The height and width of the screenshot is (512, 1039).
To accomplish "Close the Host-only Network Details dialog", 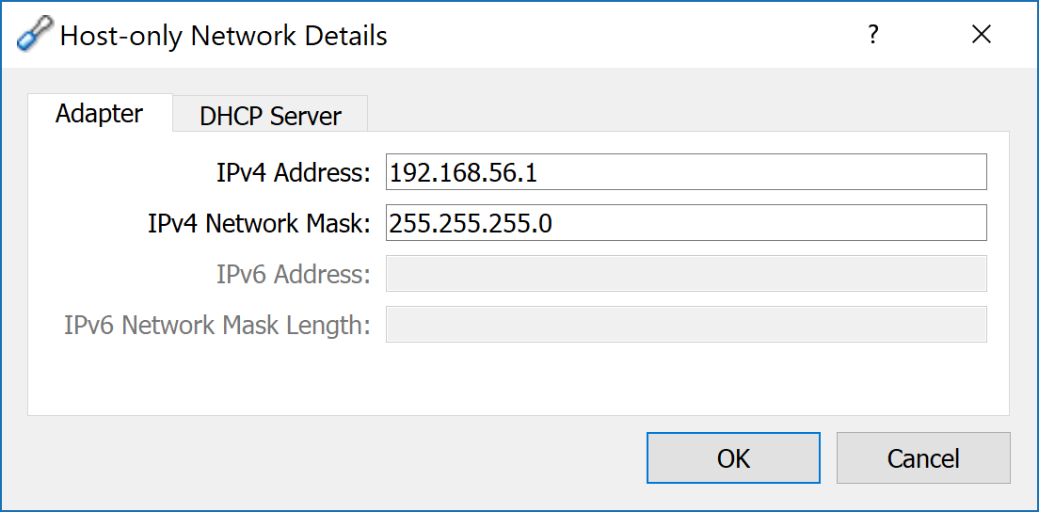I will [981, 35].
